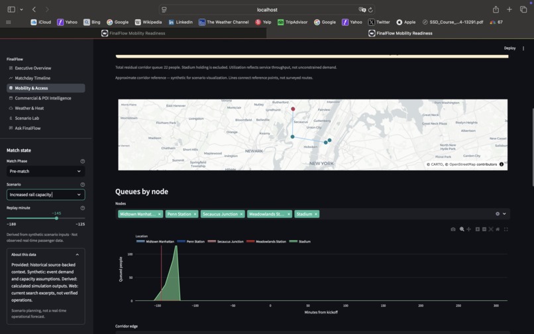
Task: Open Ask FinalFlow page
Action: coord(46,128)
